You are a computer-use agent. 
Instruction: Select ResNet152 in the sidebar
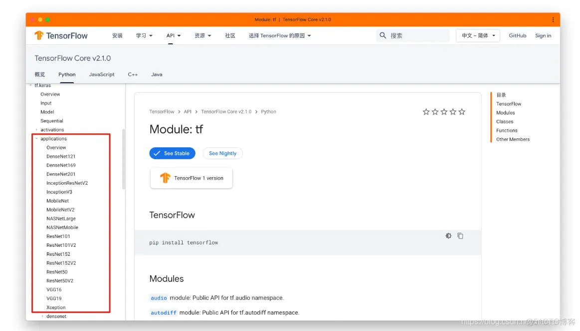pyautogui.click(x=58, y=254)
